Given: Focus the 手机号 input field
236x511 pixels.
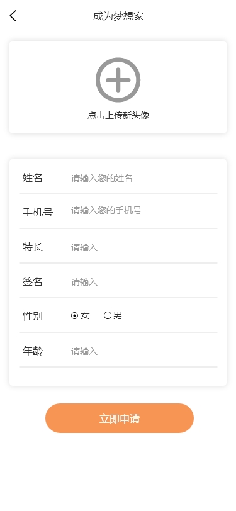Looking at the screenshot, I should pos(144,210).
